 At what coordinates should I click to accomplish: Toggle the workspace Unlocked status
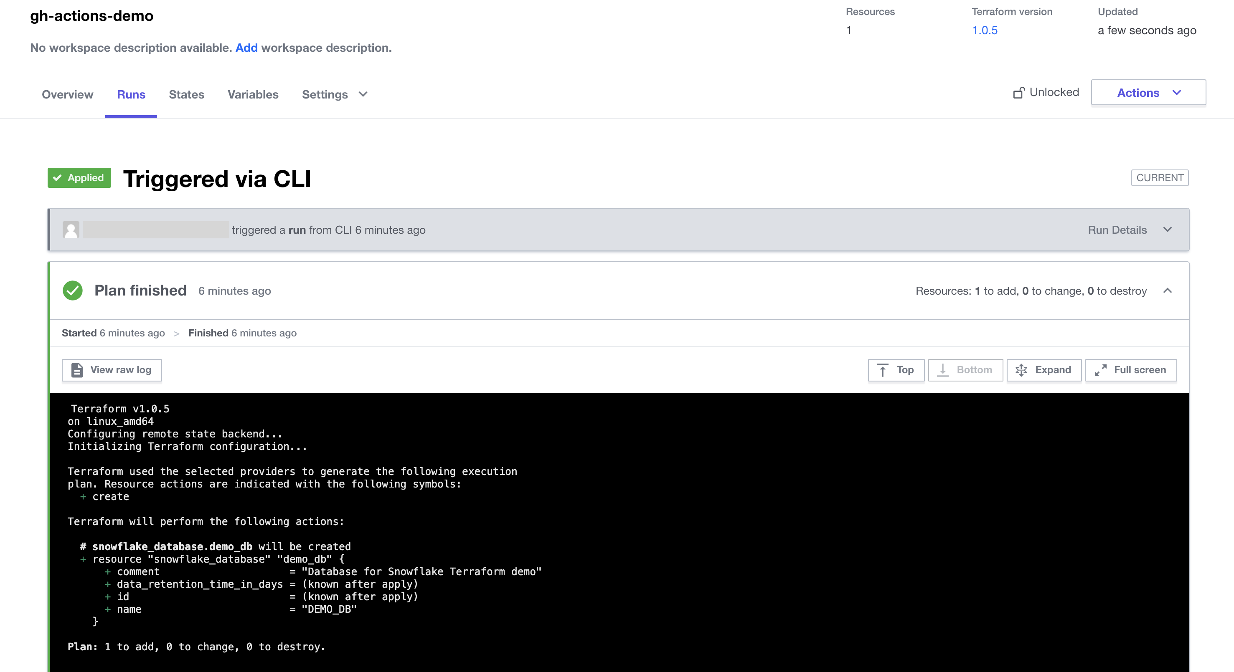pyautogui.click(x=1054, y=92)
